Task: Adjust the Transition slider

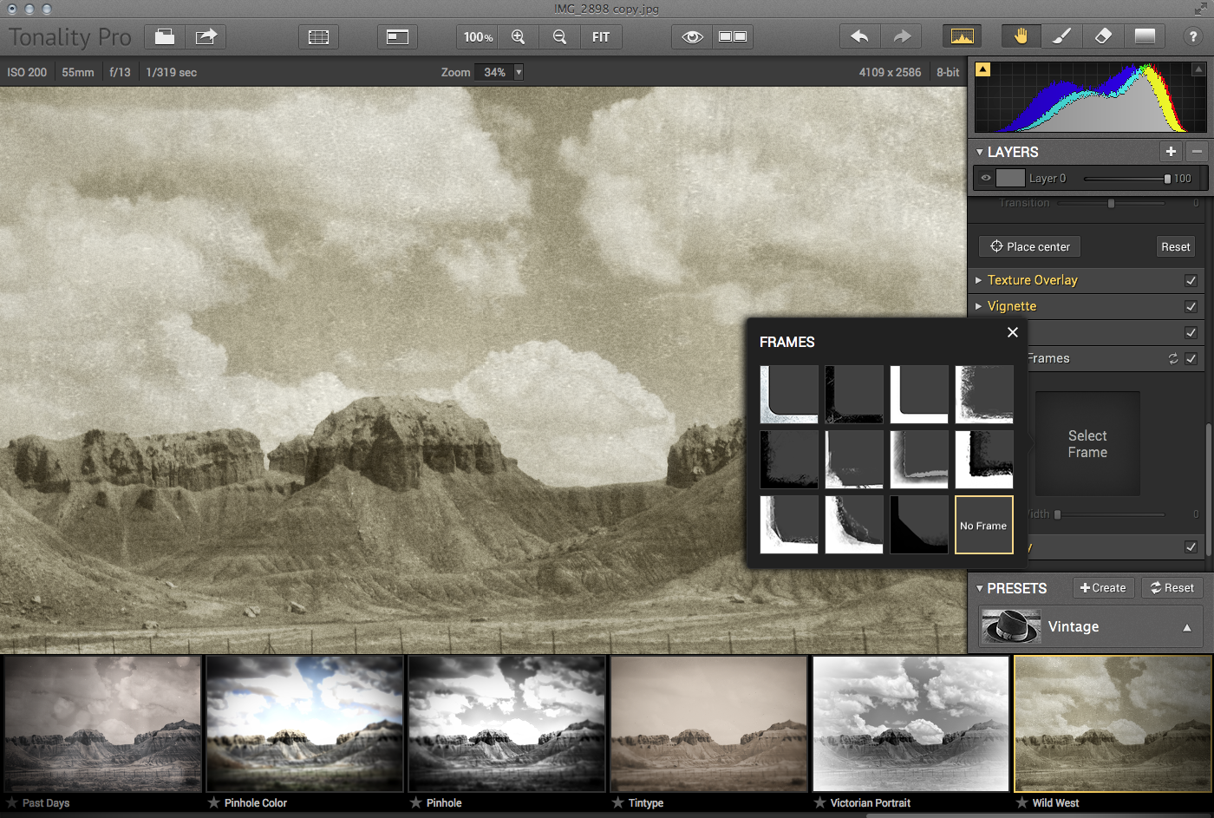Action: pyautogui.click(x=1111, y=203)
